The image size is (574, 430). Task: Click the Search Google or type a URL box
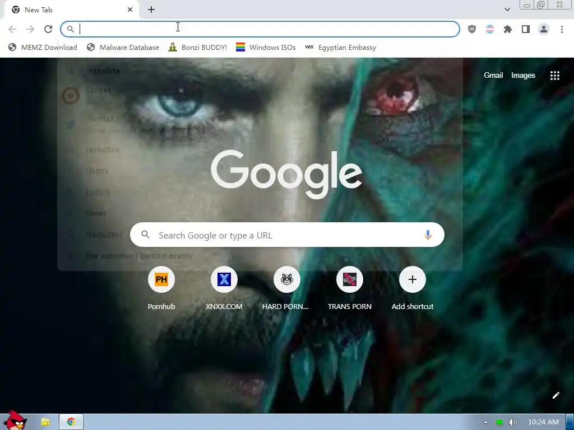(288, 235)
